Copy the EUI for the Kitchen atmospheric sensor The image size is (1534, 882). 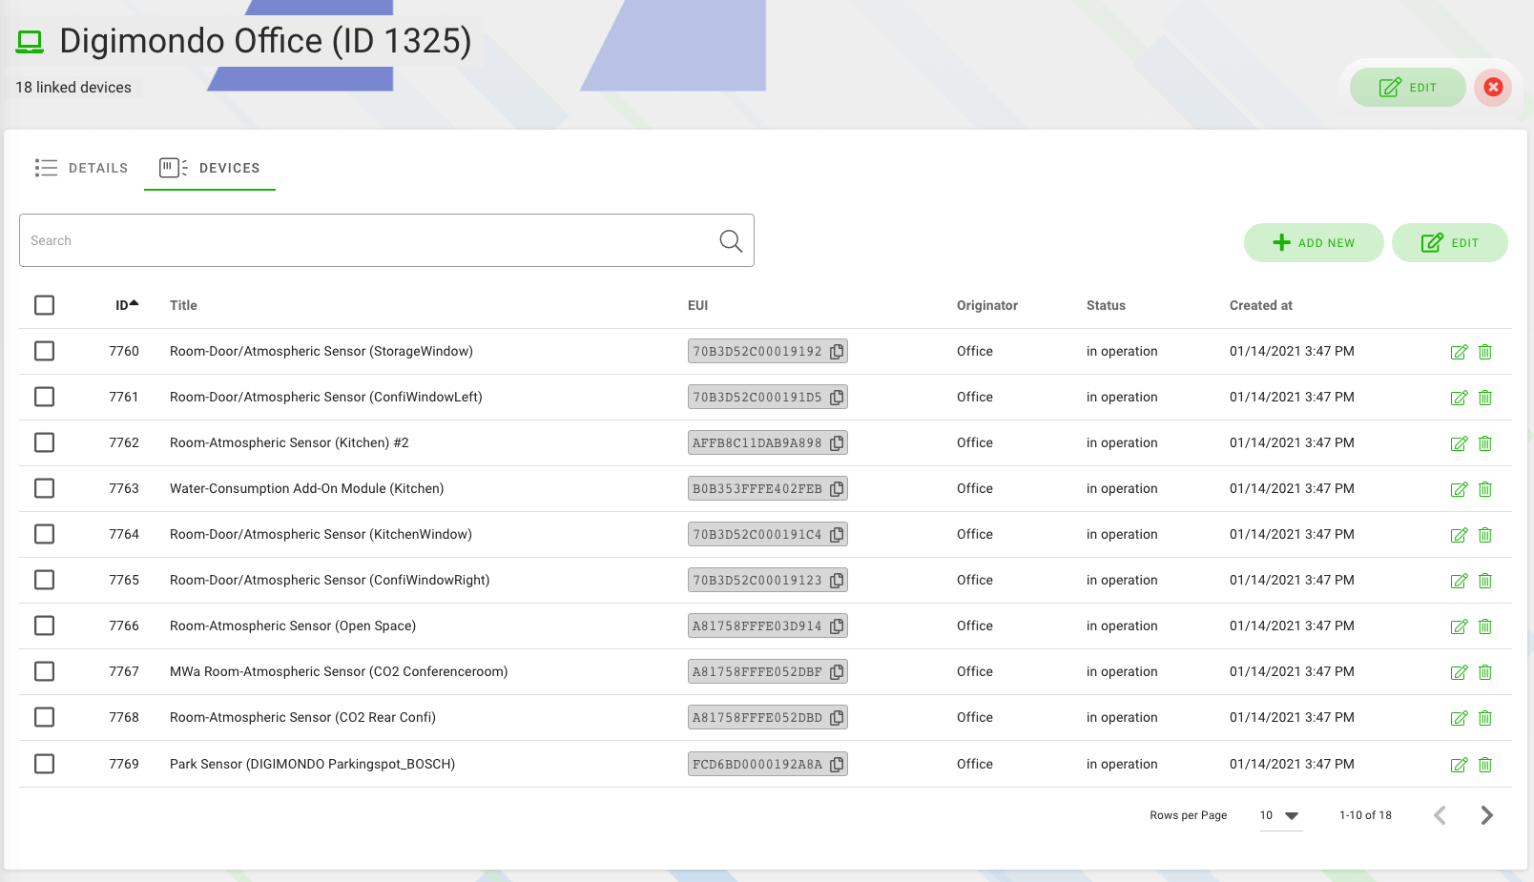(x=837, y=442)
